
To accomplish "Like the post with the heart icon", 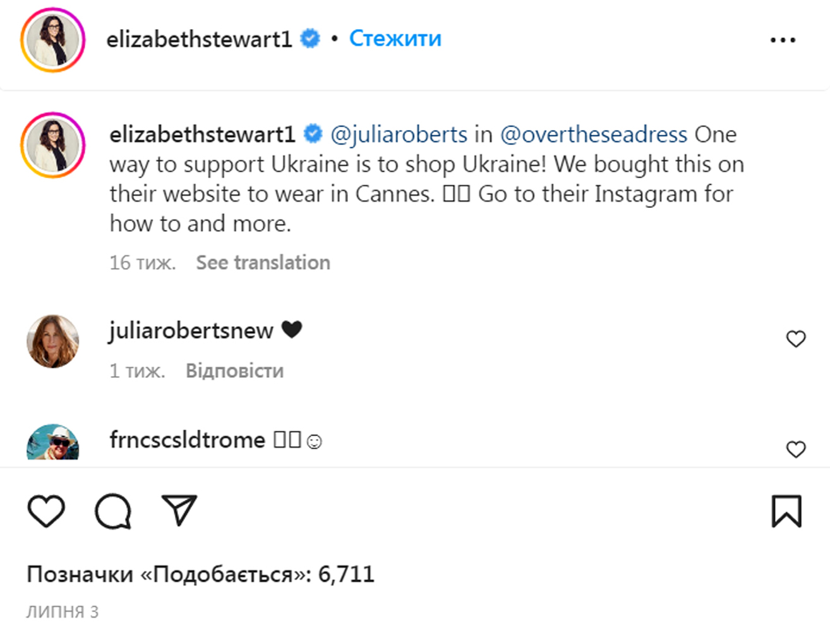I will 46,511.
